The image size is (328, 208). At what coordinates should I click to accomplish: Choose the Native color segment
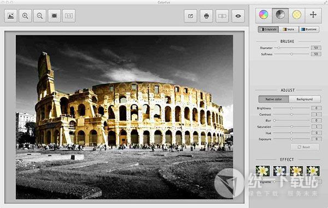tap(274, 99)
